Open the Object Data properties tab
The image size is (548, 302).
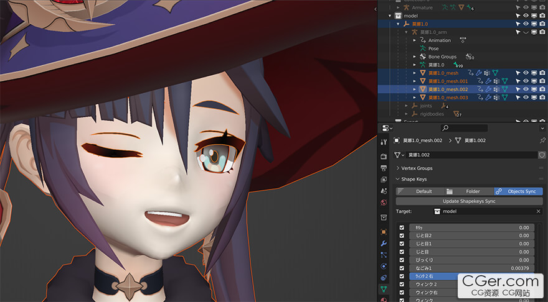pos(384,289)
